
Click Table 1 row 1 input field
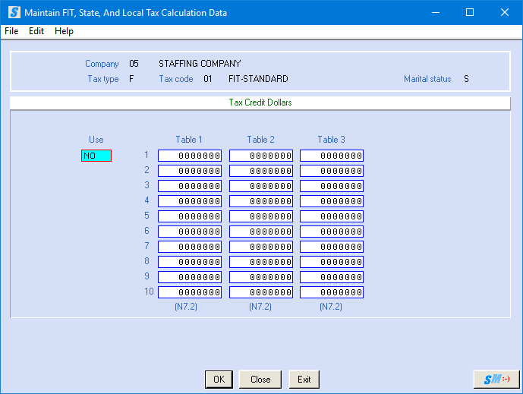[x=190, y=156]
